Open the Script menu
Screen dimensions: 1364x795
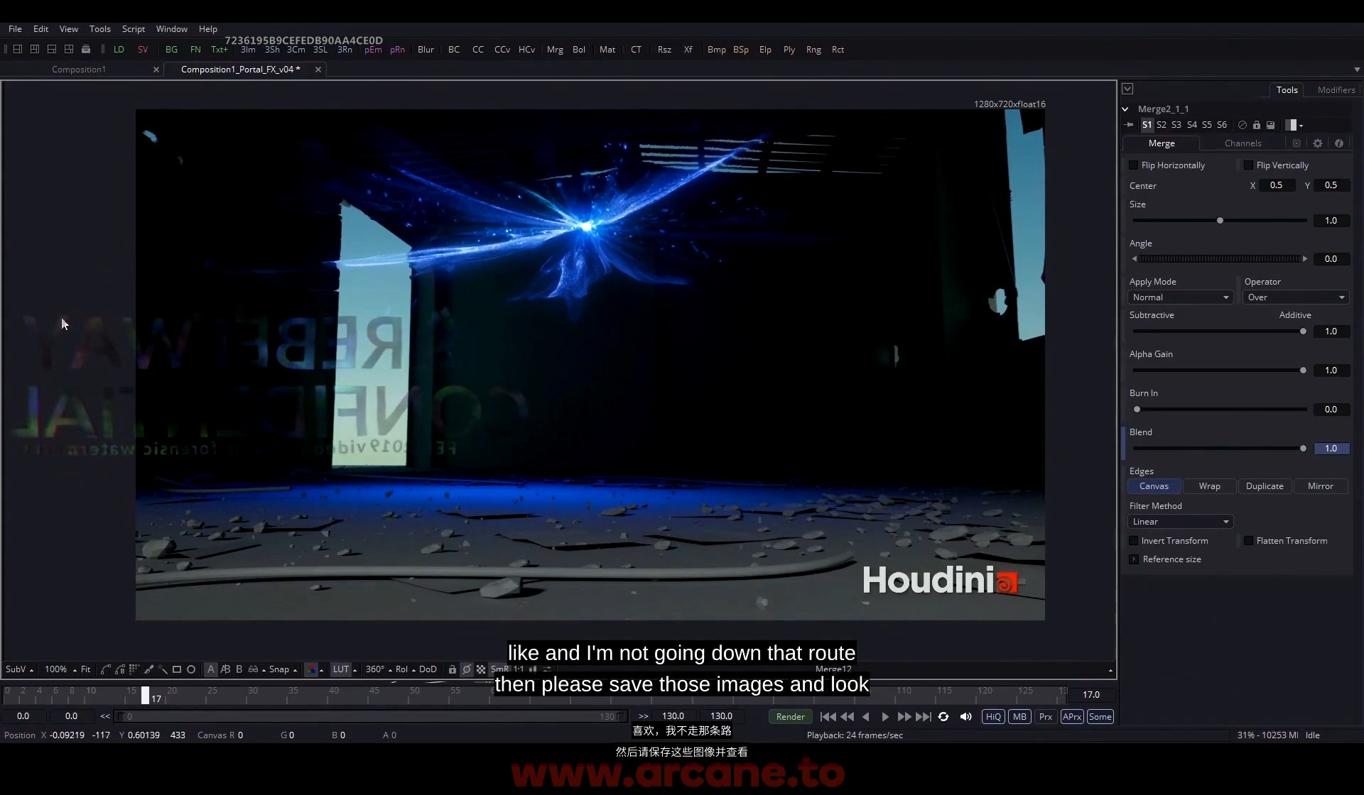(x=134, y=29)
